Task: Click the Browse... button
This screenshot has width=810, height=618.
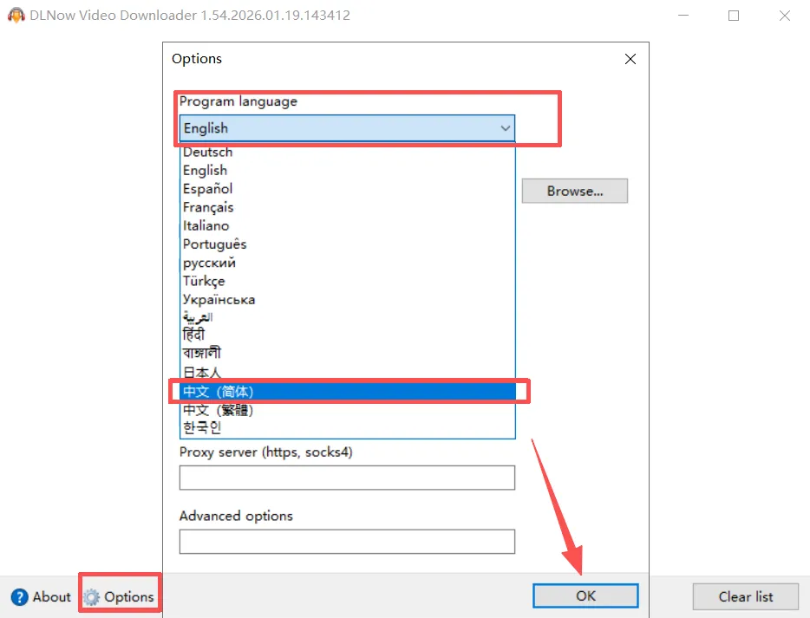Action: pyautogui.click(x=574, y=191)
